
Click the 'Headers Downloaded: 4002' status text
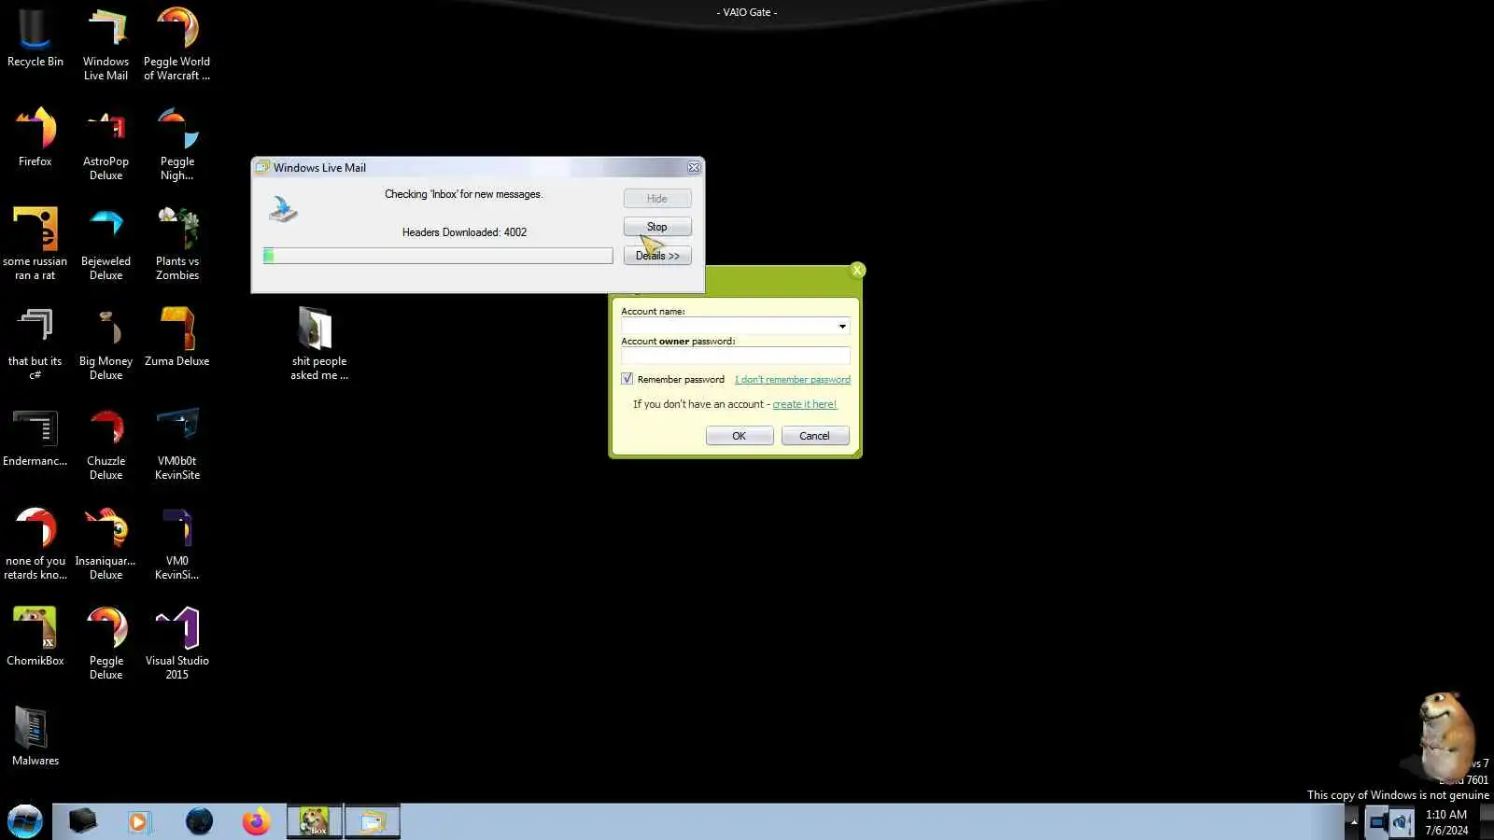pos(464,232)
